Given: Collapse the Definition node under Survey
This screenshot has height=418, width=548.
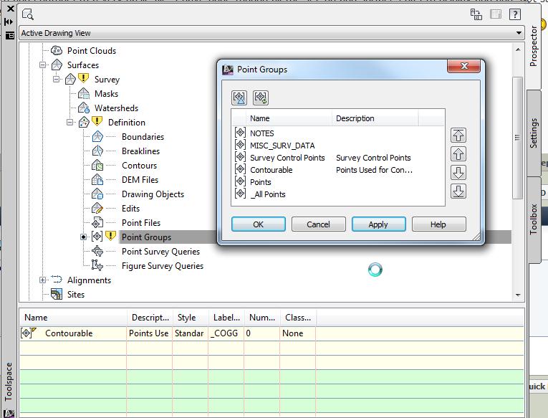Looking at the screenshot, I should [x=70, y=123].
